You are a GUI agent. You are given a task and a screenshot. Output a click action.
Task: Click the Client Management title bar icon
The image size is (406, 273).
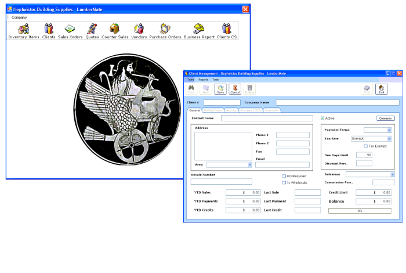[x=186, y=73]
